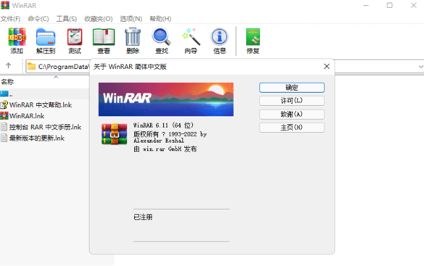Click the WinRAR 6.11 (64 位) version text
This screenshot has width=424, height=266.
click(x=163, y=125)
